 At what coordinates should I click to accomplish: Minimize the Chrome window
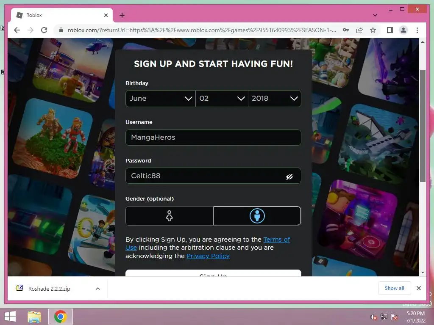click(390, 9)
